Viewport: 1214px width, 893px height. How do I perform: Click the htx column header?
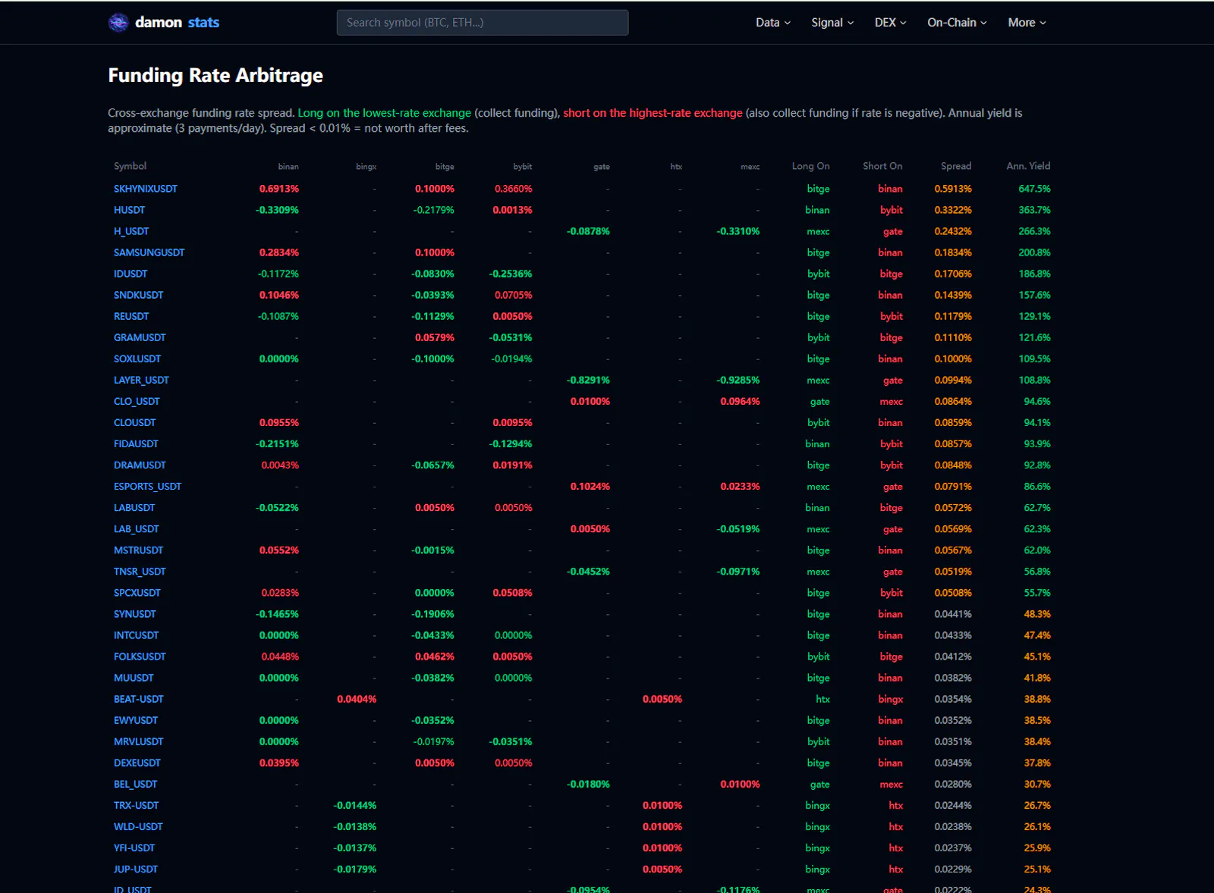676,166
